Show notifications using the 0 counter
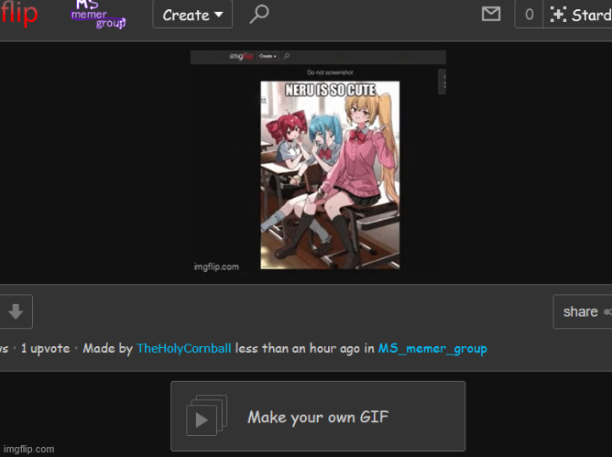Image resolution: width=612 pixels, height=457 pixels. click(529, 15)
